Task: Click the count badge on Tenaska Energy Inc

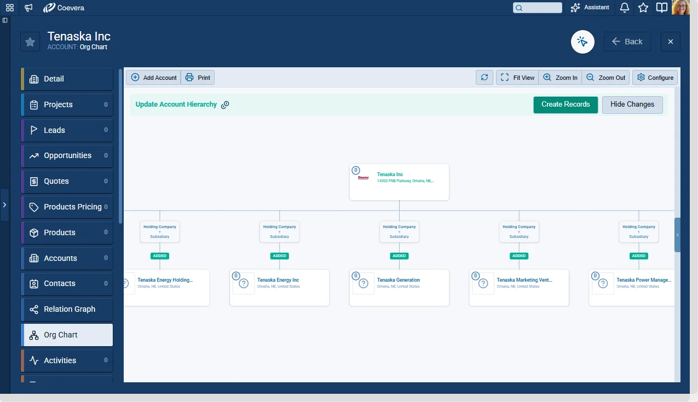Action: pyautogui.click(x=236, y=276)
